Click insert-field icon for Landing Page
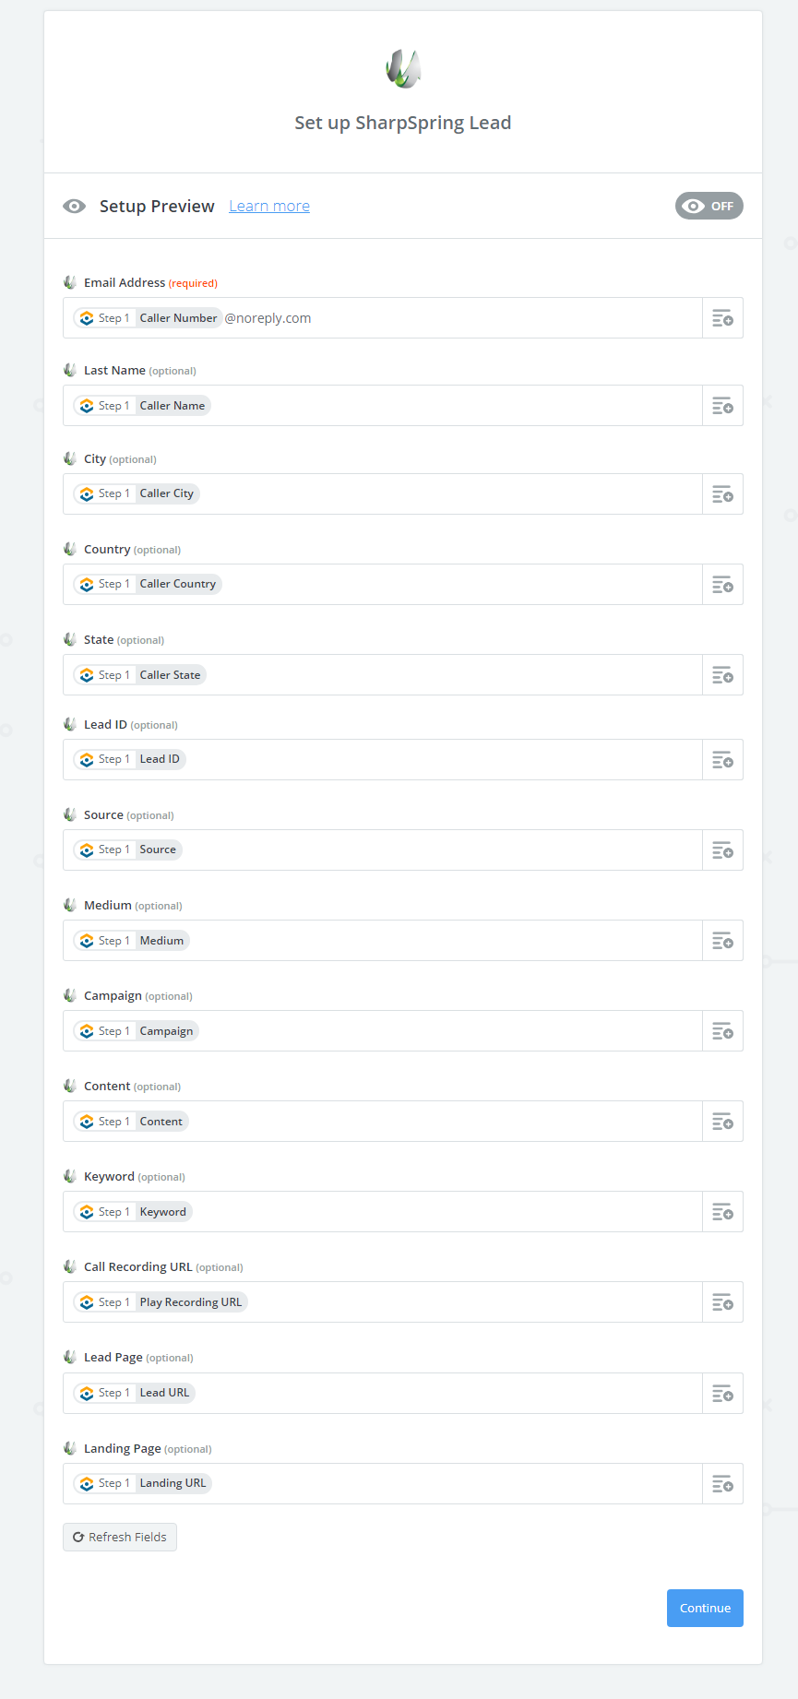The height and width of the screenshot is (1699, 798). click(x=722, y=1484)
